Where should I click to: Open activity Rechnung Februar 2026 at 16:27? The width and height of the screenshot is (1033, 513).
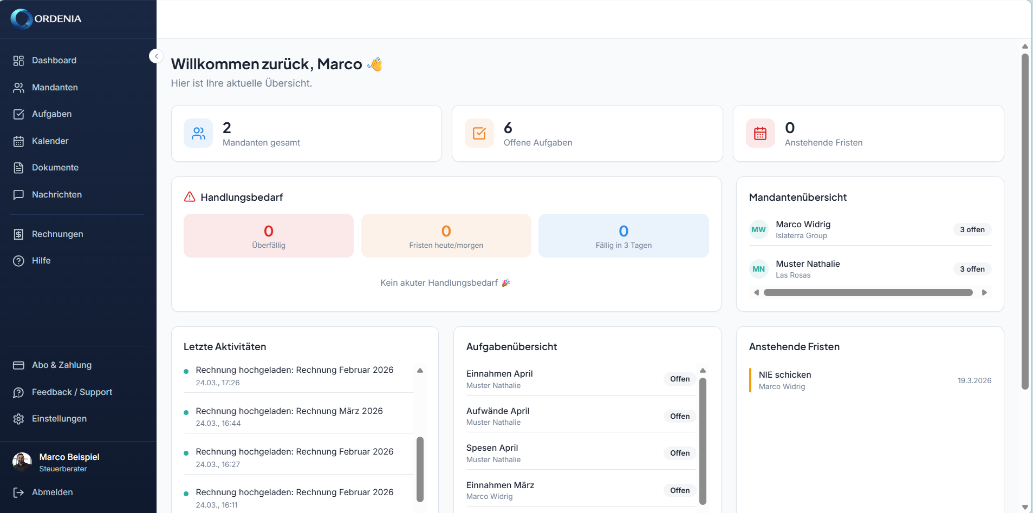[x=298, y=457]
